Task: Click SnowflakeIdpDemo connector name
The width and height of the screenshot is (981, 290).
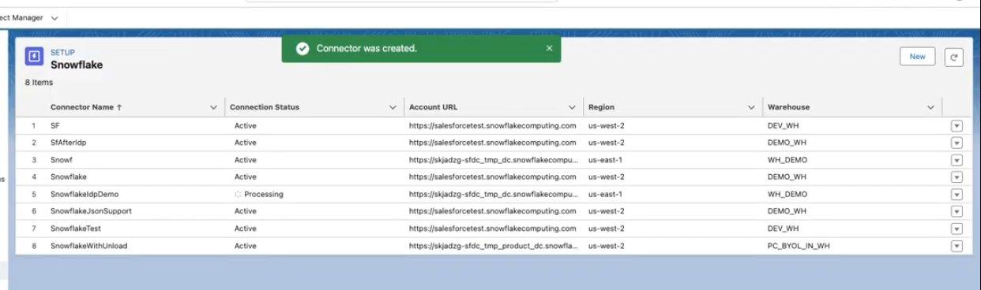Action: coord(84,194)
